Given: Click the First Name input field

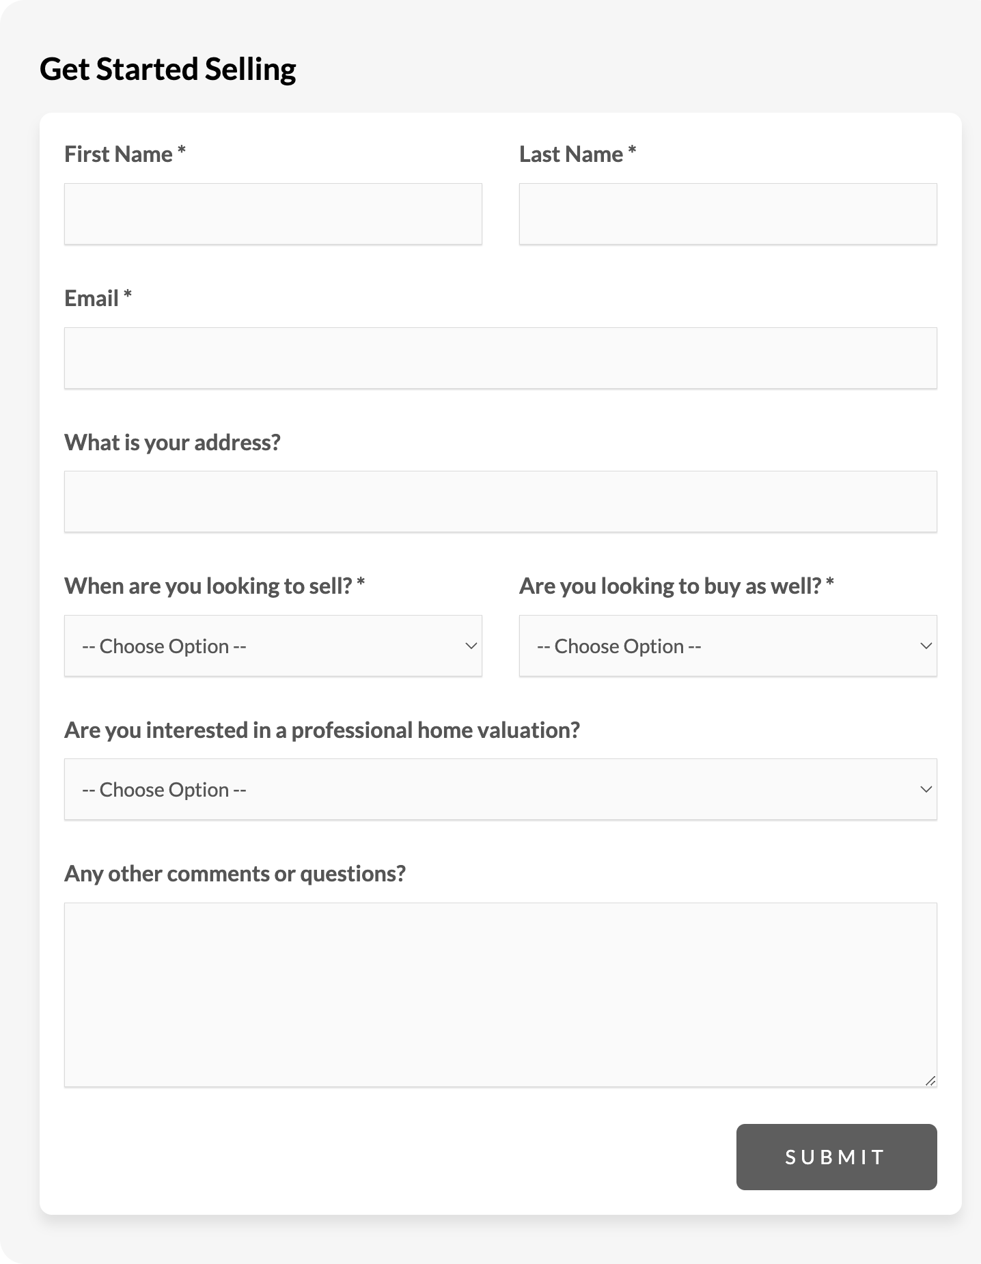Looking at the screenshot, I should (273, 214).
